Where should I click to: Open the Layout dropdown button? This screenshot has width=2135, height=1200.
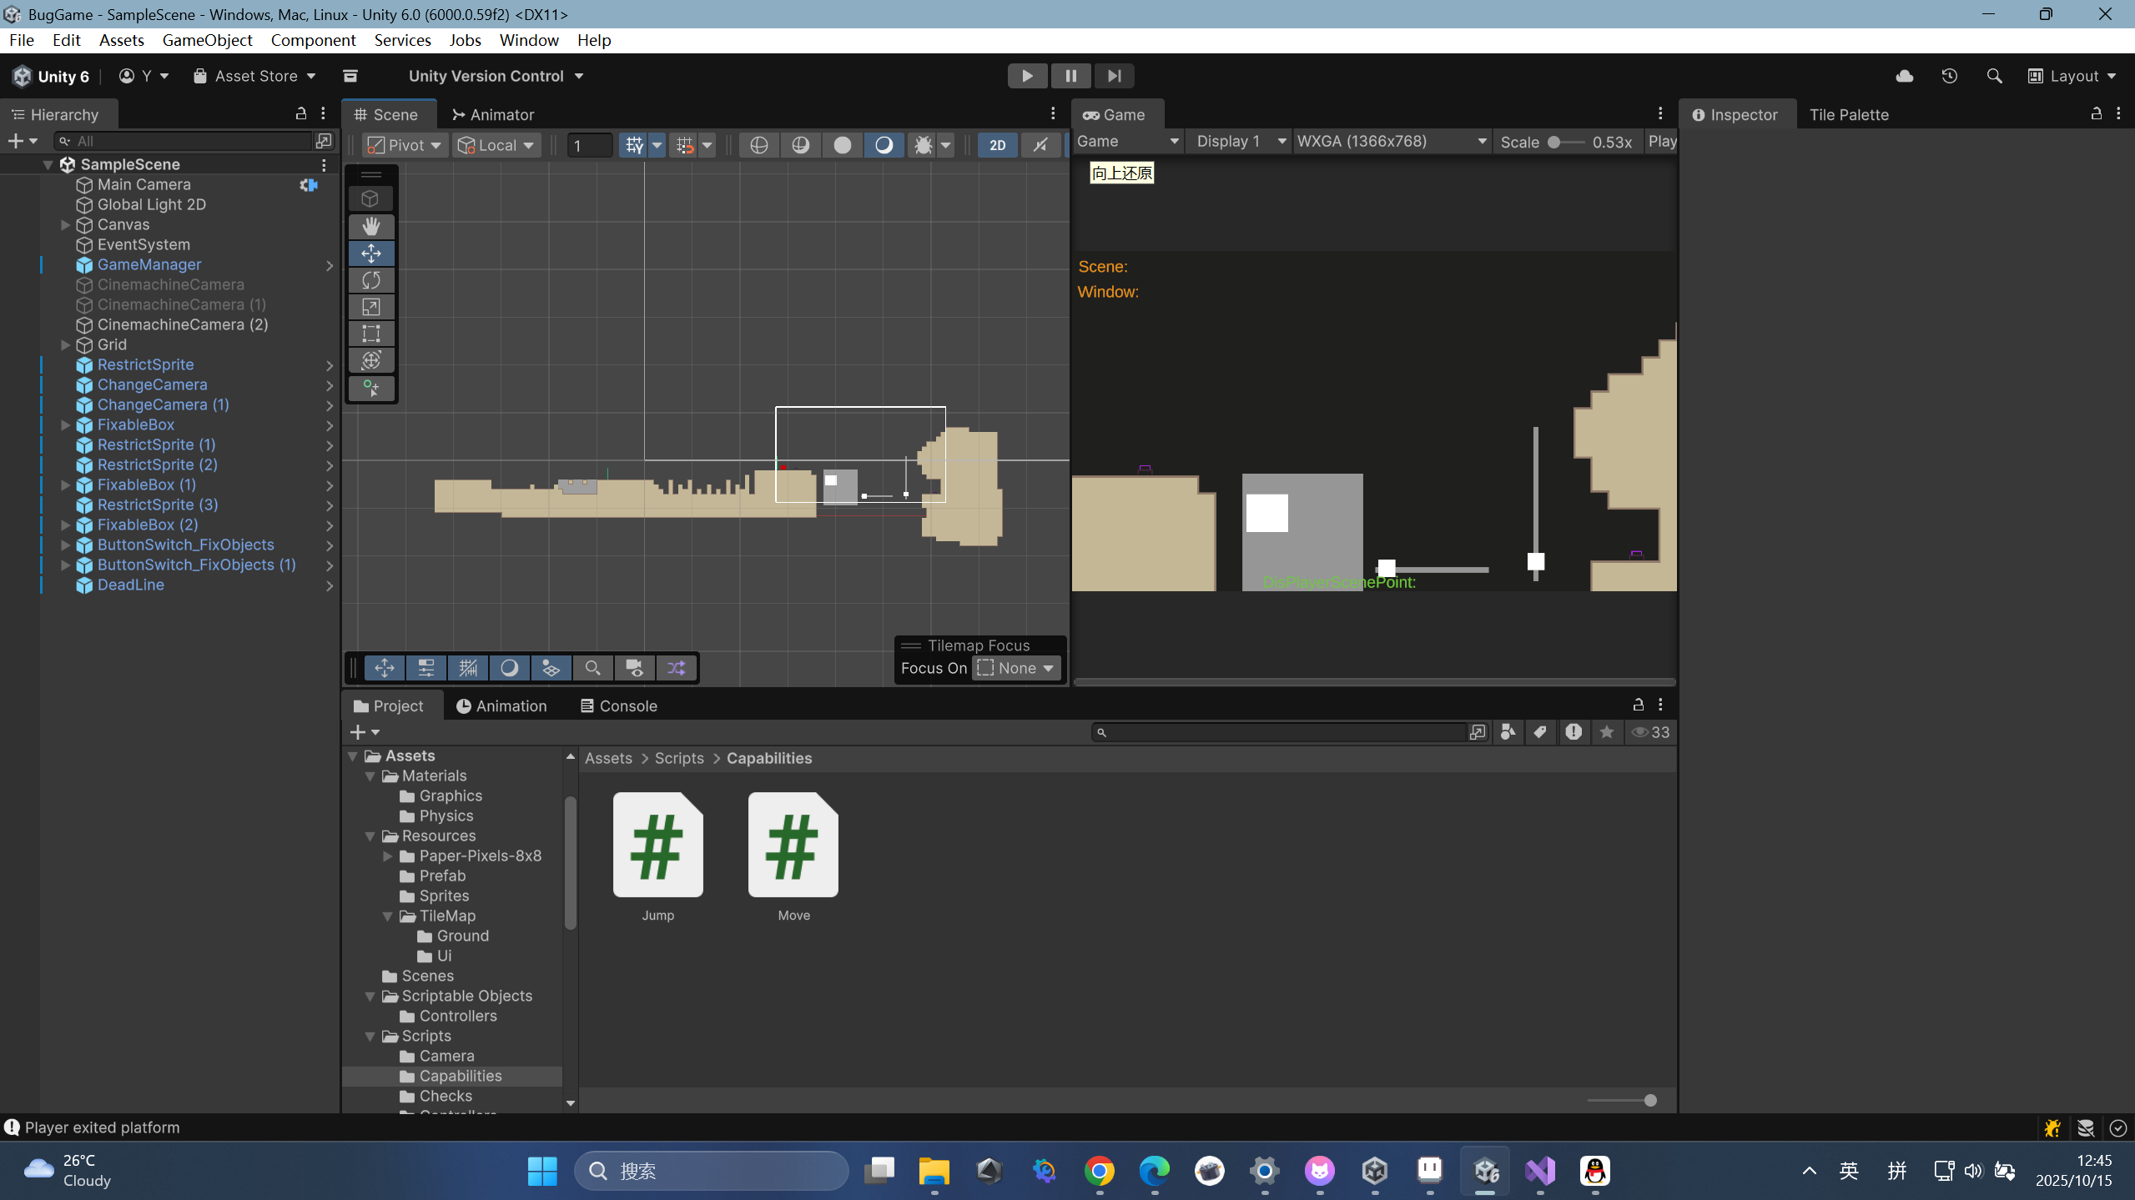click(2072, 76)
